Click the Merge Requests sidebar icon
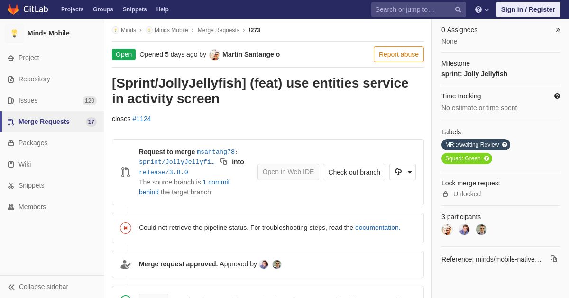569x298 pixels. tap(11, 122)
